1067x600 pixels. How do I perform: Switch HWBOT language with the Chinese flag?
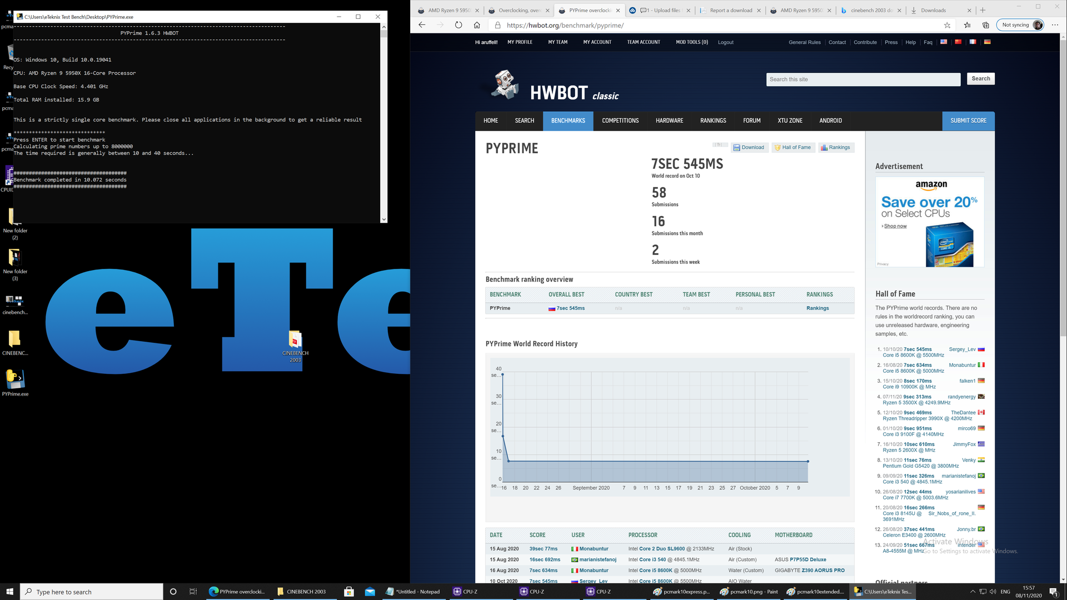click(958, 42)
